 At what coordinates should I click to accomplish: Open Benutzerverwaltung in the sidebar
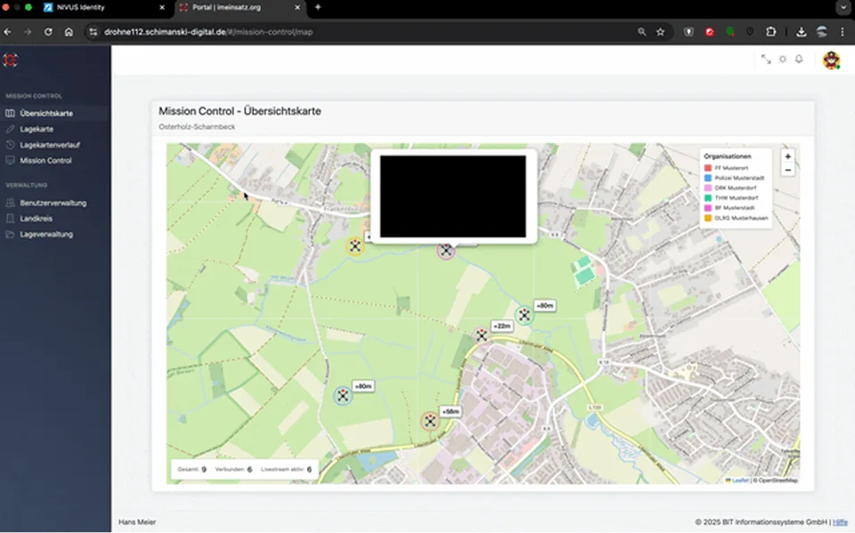(x=54, y=203)
